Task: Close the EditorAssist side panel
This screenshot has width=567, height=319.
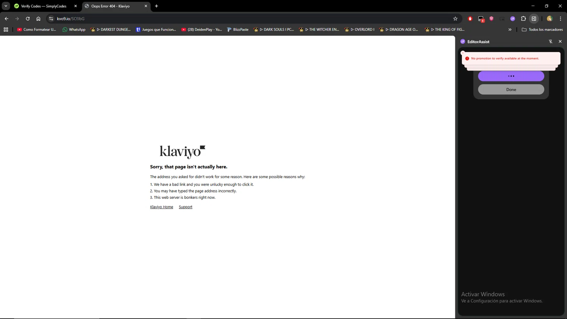Action: pyautogui.click(x=560, y=42)
